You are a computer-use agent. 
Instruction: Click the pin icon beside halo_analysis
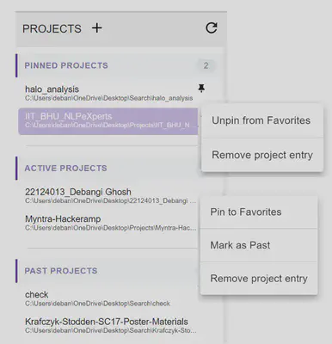click(201, 89)
